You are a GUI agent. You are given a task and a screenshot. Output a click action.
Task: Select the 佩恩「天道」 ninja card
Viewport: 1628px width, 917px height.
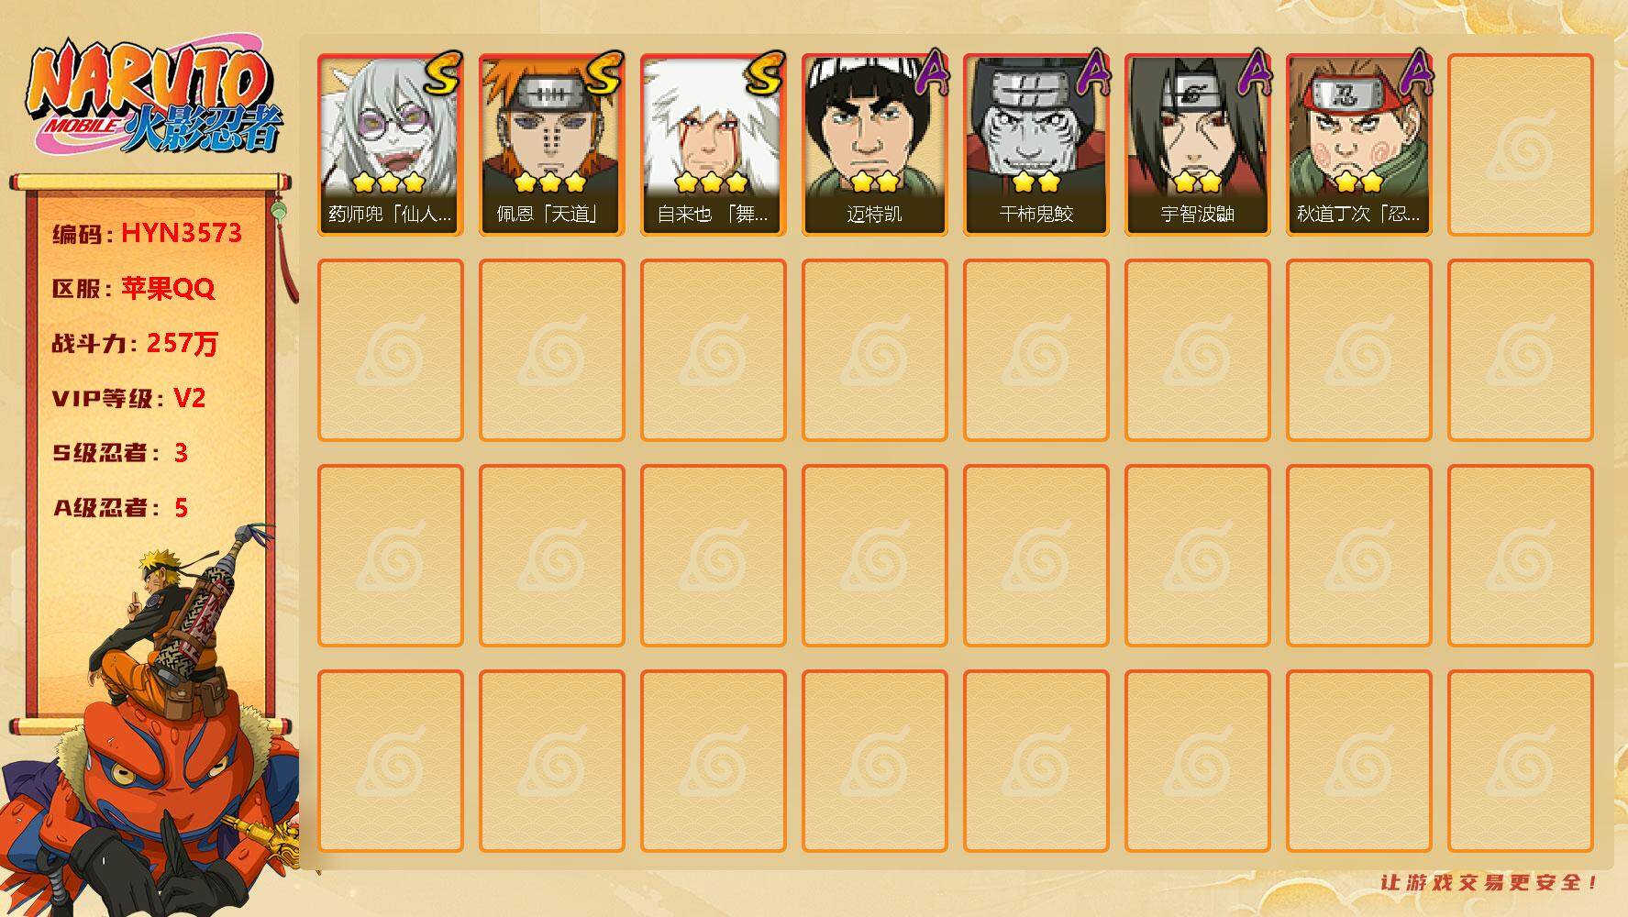(551, 145)
